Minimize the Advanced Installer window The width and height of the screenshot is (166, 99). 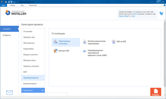[152, 2]
